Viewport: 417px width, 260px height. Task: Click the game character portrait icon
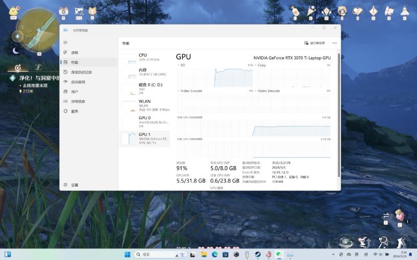click(342, 11)
